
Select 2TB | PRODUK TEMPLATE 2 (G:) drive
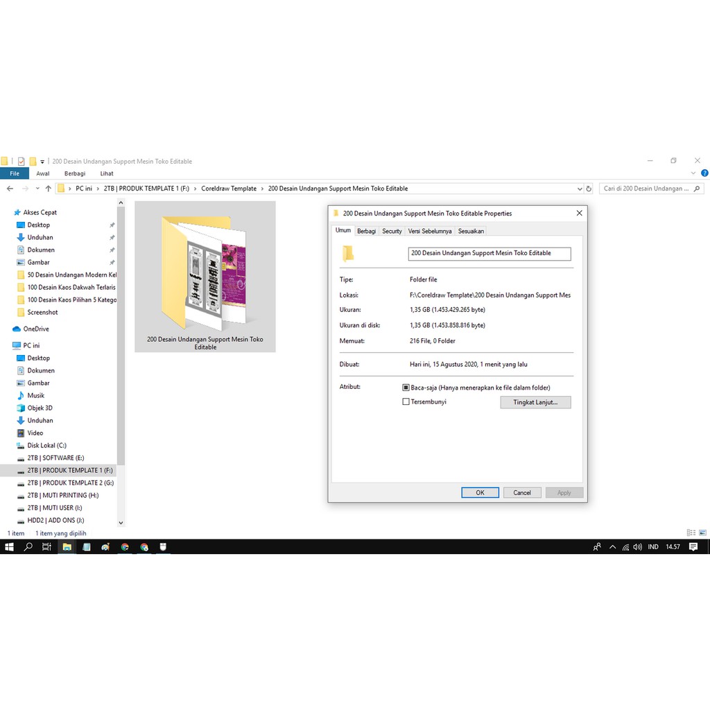point(70,483)
